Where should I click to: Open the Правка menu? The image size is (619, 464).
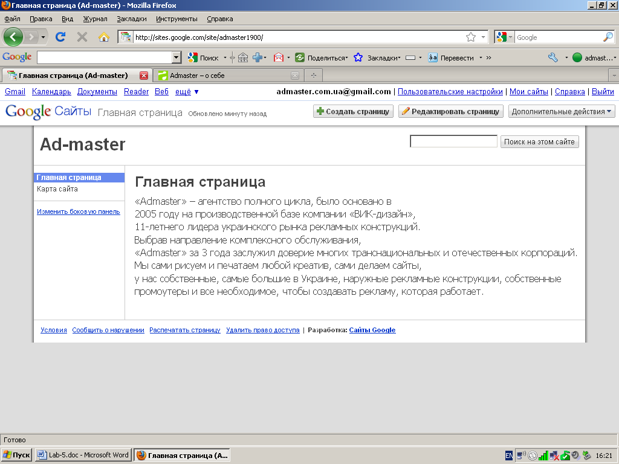tap(41, 19)
